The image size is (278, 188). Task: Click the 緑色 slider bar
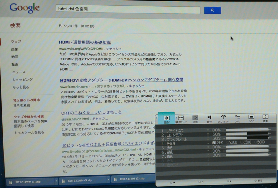click(247, 150)
